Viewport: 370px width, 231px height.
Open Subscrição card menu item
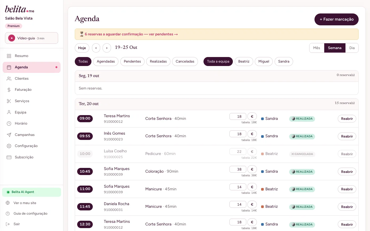[31, 157]
